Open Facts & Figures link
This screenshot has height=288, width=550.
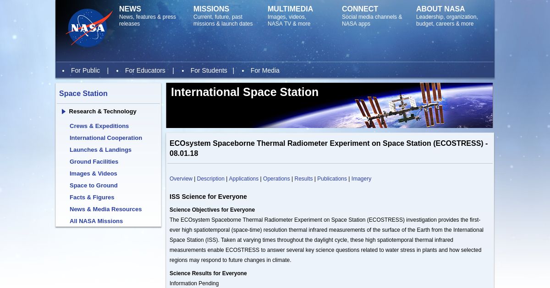pyautogui.click(x=92, y=197)
